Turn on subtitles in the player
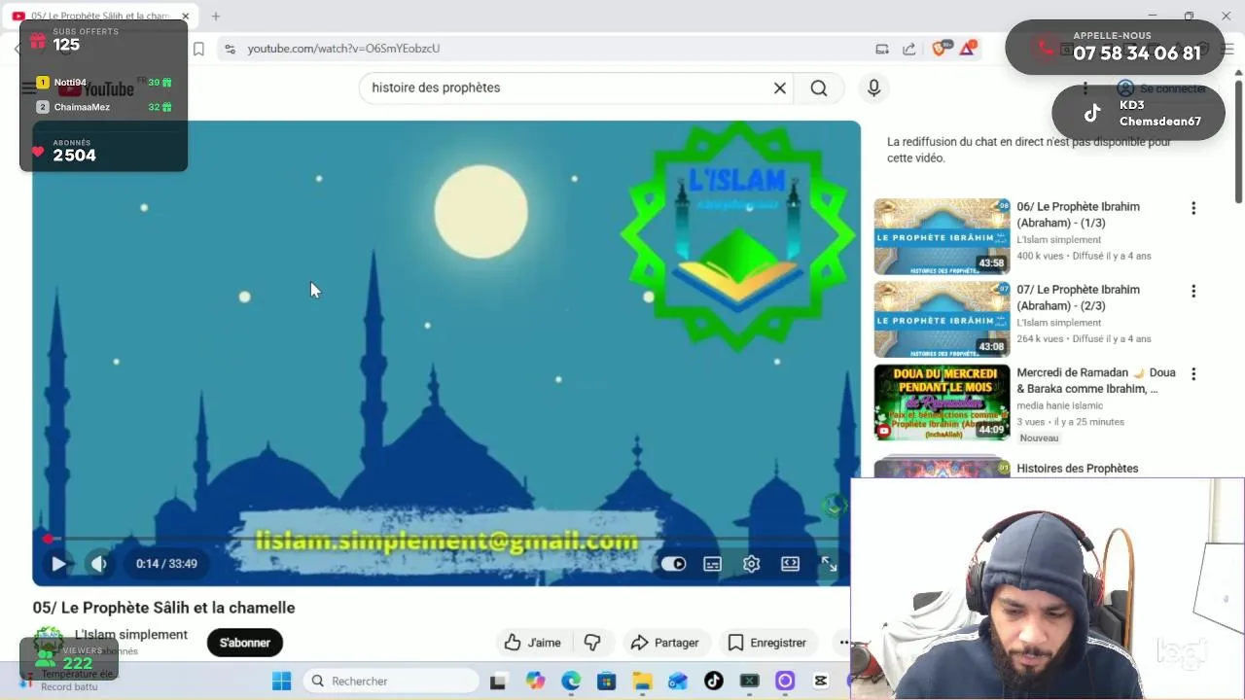The height and width of the screenshot is (700, 1245). point(712,564)
